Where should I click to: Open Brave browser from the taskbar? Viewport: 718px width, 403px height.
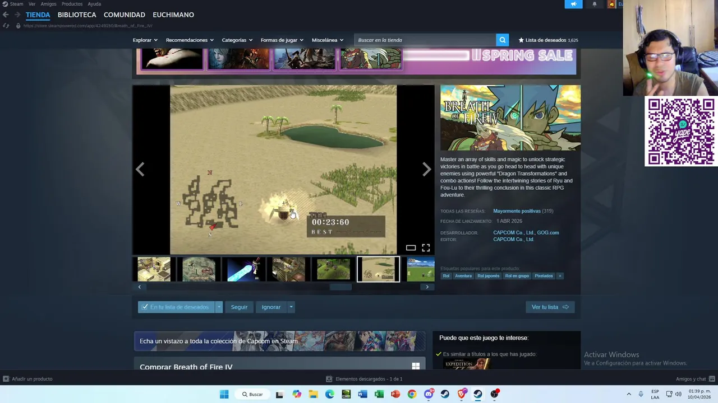(x=462, y=394)
